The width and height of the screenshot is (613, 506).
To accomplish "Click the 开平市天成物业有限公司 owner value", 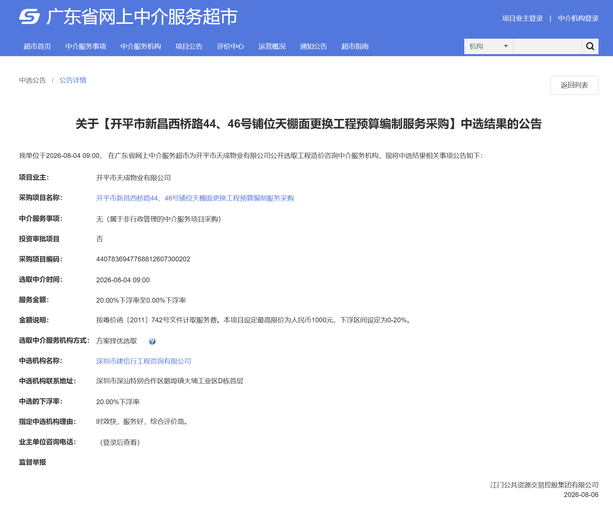I will [134, 178].
